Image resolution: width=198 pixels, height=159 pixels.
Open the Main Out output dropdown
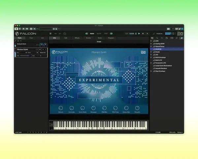43,52
